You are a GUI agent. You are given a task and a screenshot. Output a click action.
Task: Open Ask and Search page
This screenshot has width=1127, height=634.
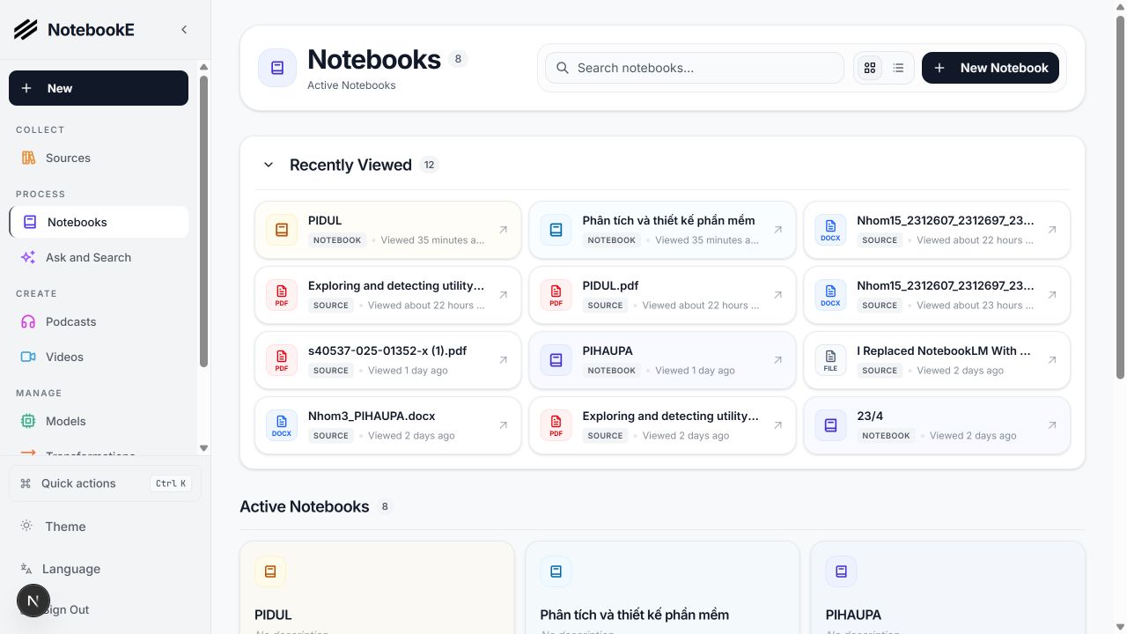pos(99,257)
